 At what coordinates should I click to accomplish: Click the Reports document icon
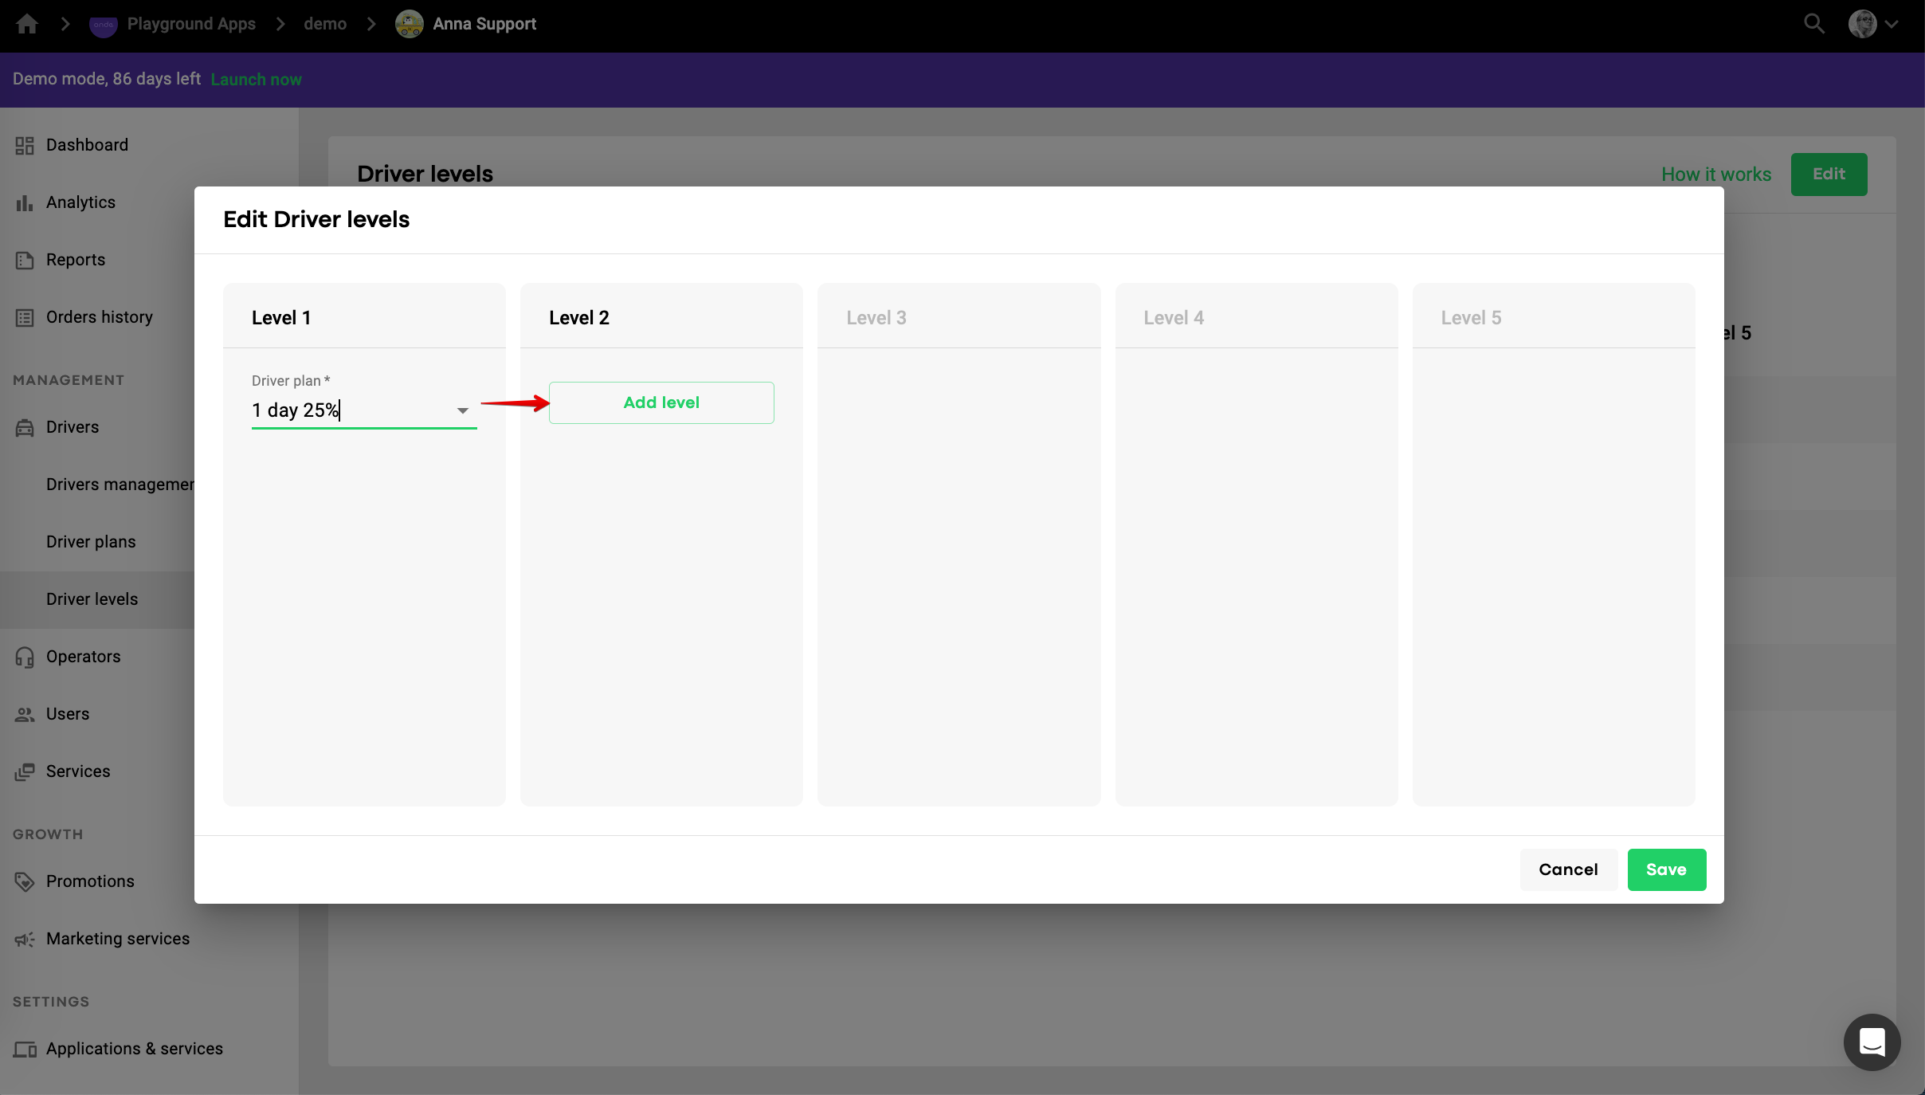(25, 260)
